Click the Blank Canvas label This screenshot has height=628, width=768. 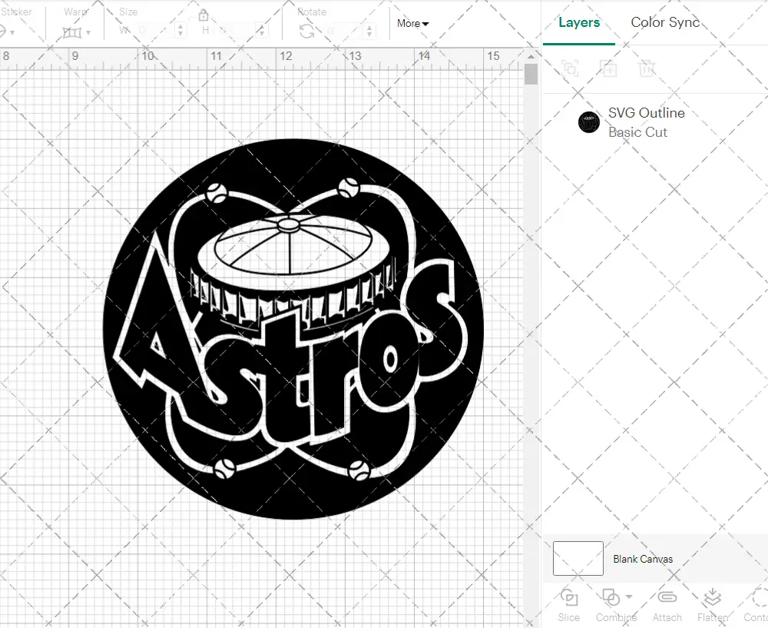tap(643, 559)
